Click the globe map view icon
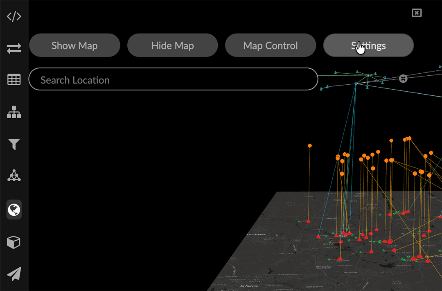Viewport: 442px width, 291px height. click(14, 210)
